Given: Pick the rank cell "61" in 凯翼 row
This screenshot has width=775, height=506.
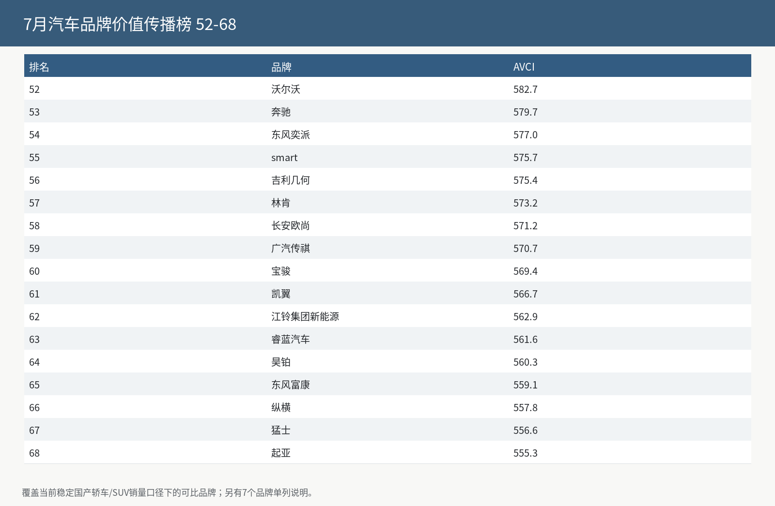Looking at the screenshot, I should pos(34,294).
